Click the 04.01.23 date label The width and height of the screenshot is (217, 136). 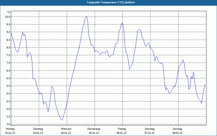[66, 133]
